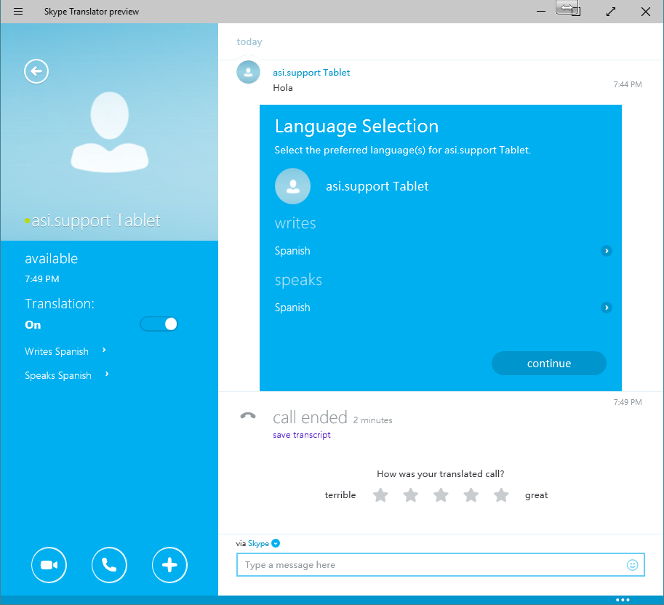Click the three dots more options
This screenshot has width=664, height=605.
pos(623,600)
